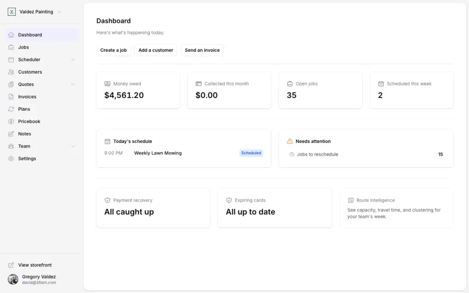Screen dimensions: 469x293
Task: Click the Payment recovery shield icon
Action: [107, 201]
